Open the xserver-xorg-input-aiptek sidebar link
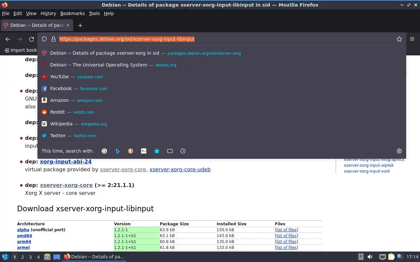Screen dimensions: 420x262 pos(369,165)
